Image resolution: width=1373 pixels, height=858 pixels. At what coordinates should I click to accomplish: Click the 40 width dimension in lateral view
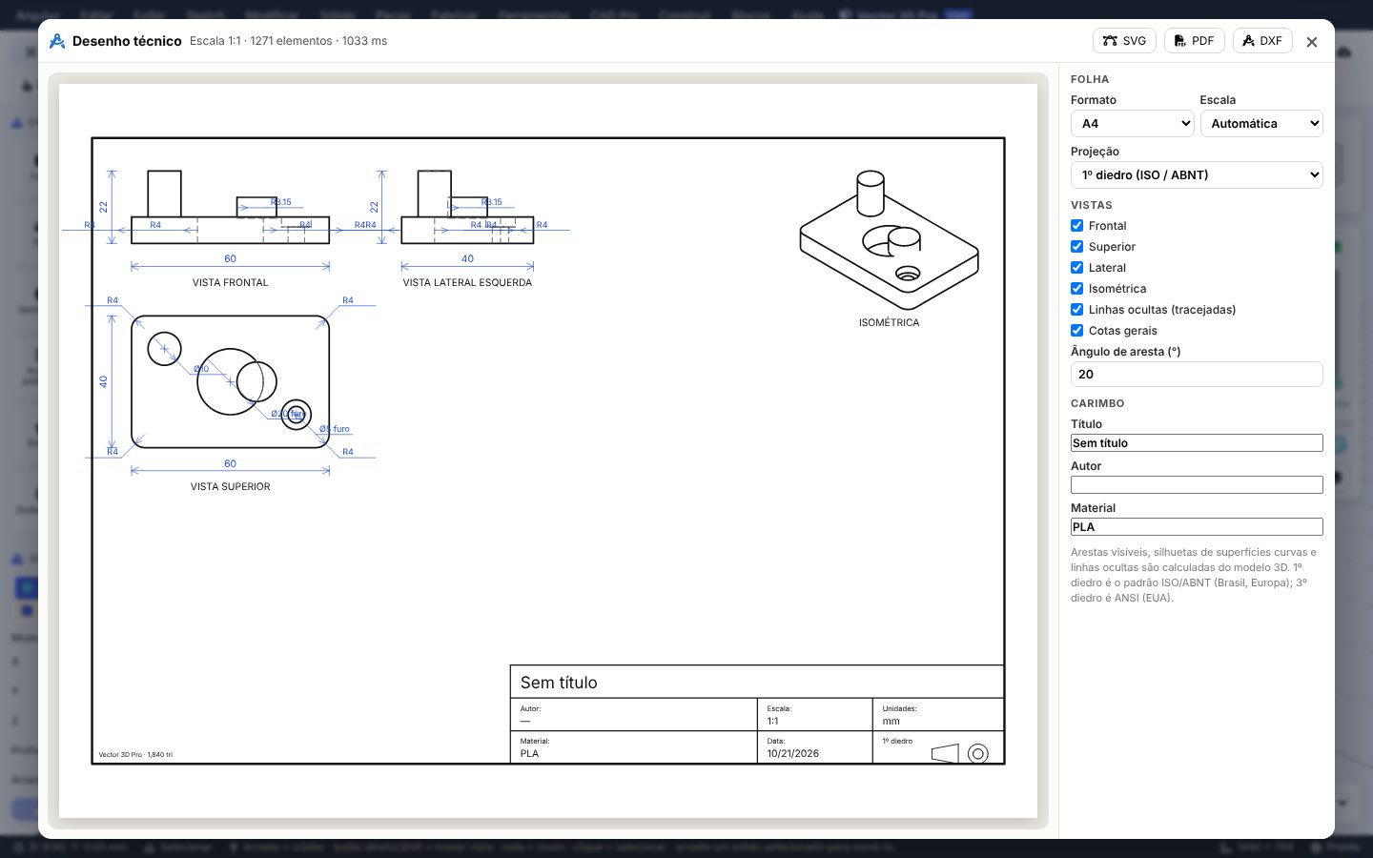click(x=467, y=258)
